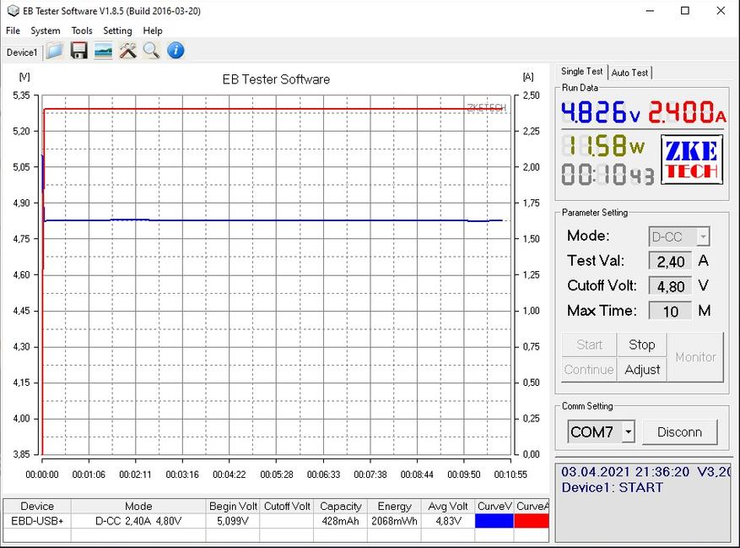Click the Stop button
Viewport: 740px width, 548px height.
641,345
